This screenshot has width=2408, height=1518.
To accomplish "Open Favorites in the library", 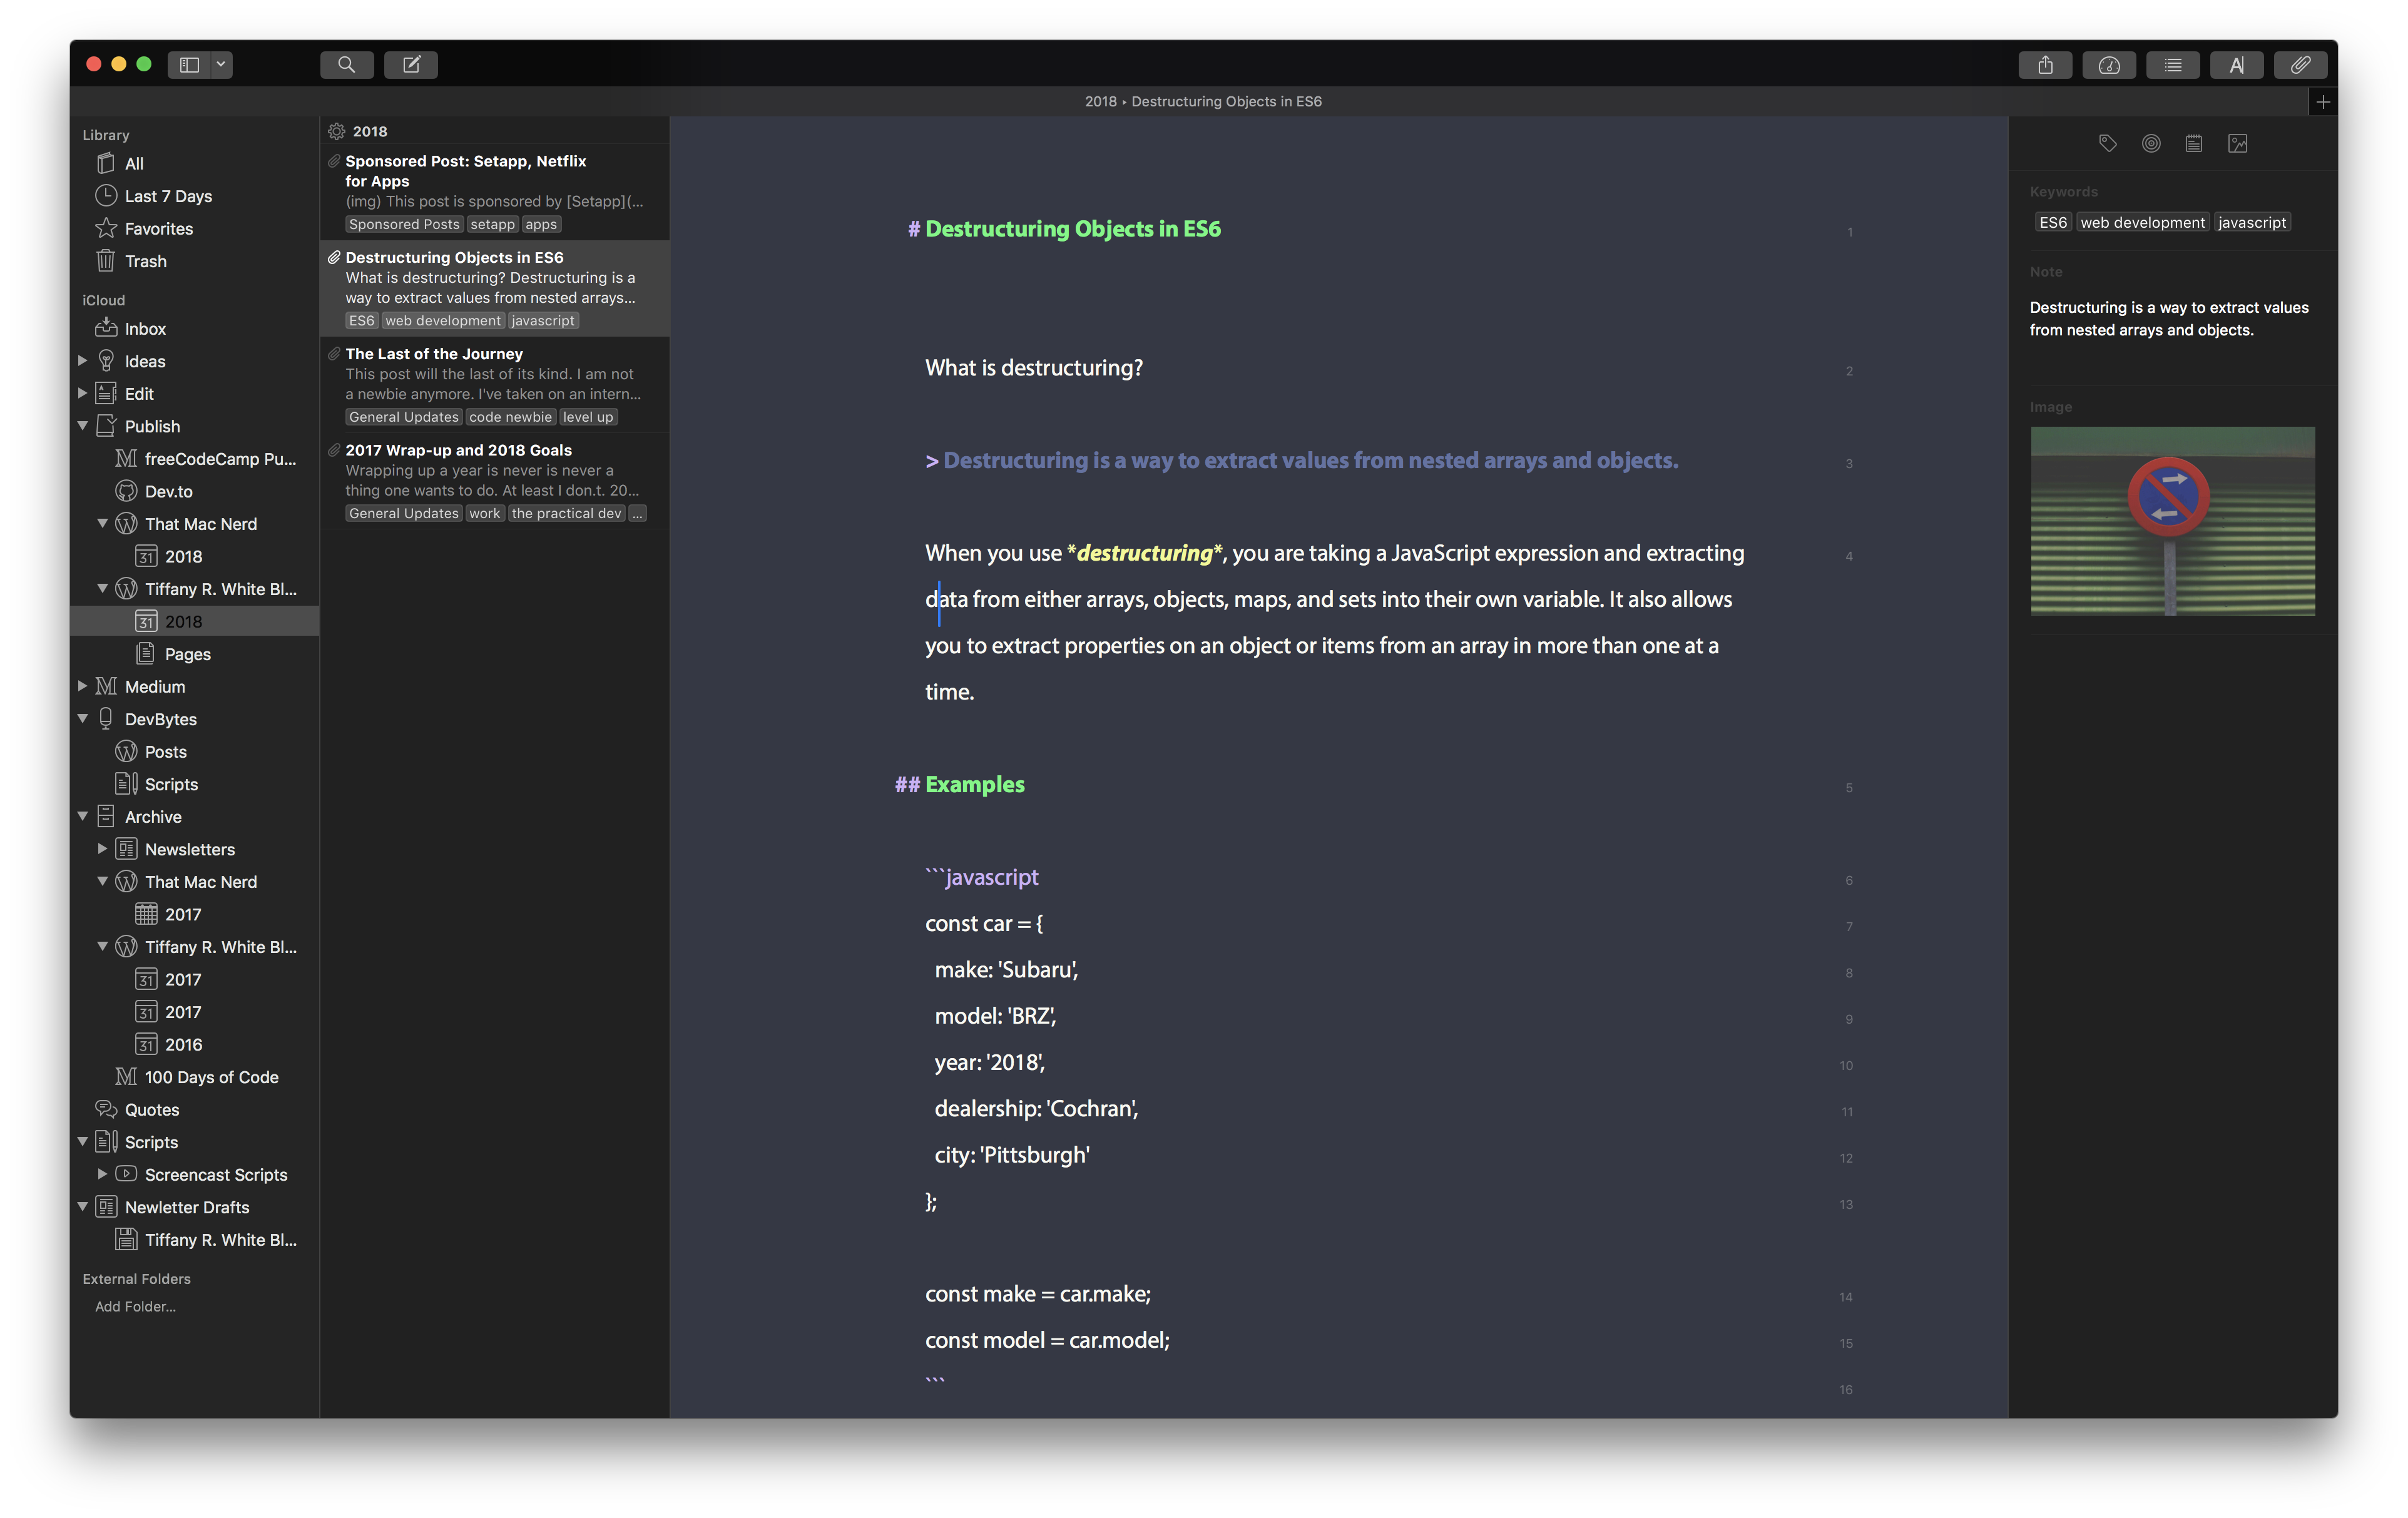I will [194, 229].
